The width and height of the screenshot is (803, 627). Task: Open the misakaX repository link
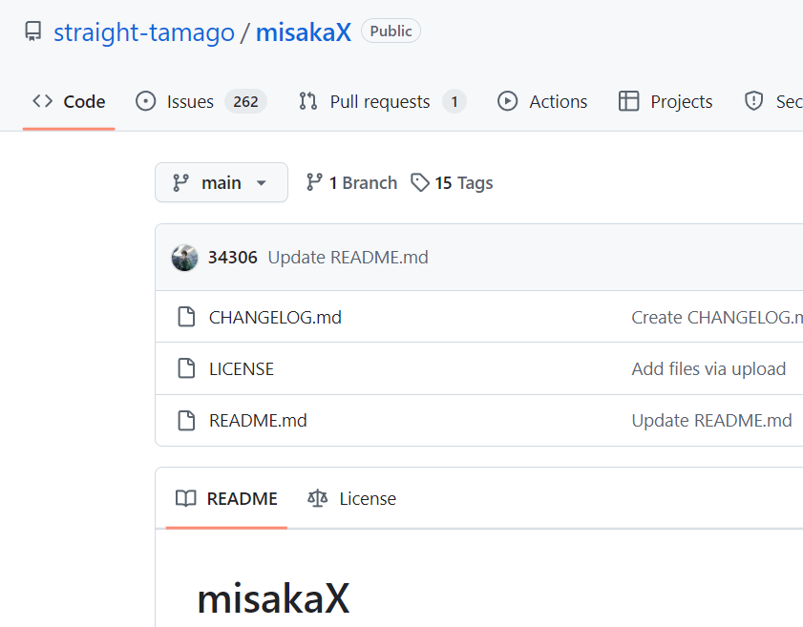tap(304, 32)
